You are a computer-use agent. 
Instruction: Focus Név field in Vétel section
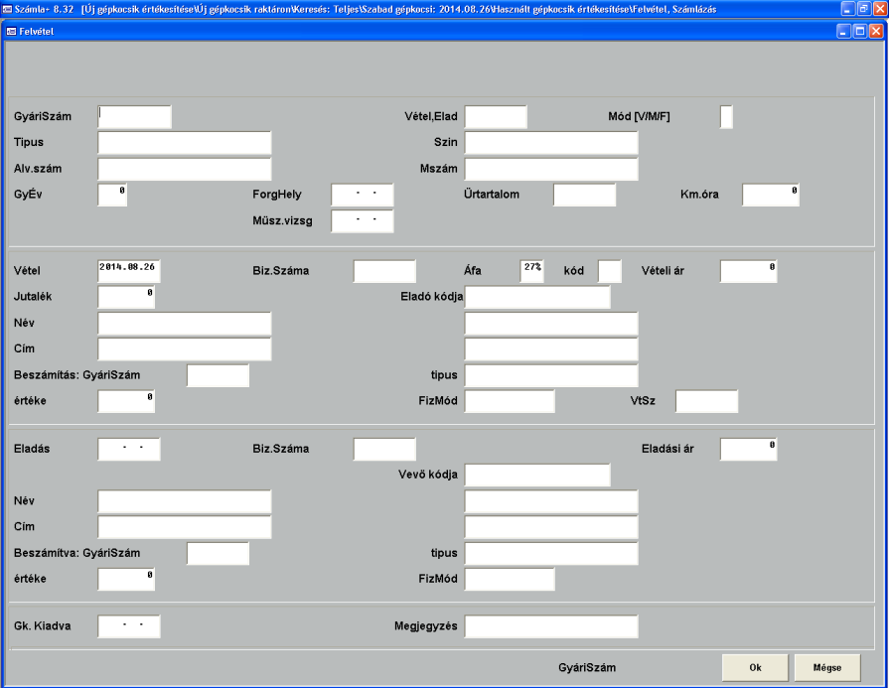185,323
